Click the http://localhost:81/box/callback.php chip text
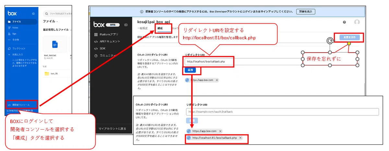 (x=215, y=138)
